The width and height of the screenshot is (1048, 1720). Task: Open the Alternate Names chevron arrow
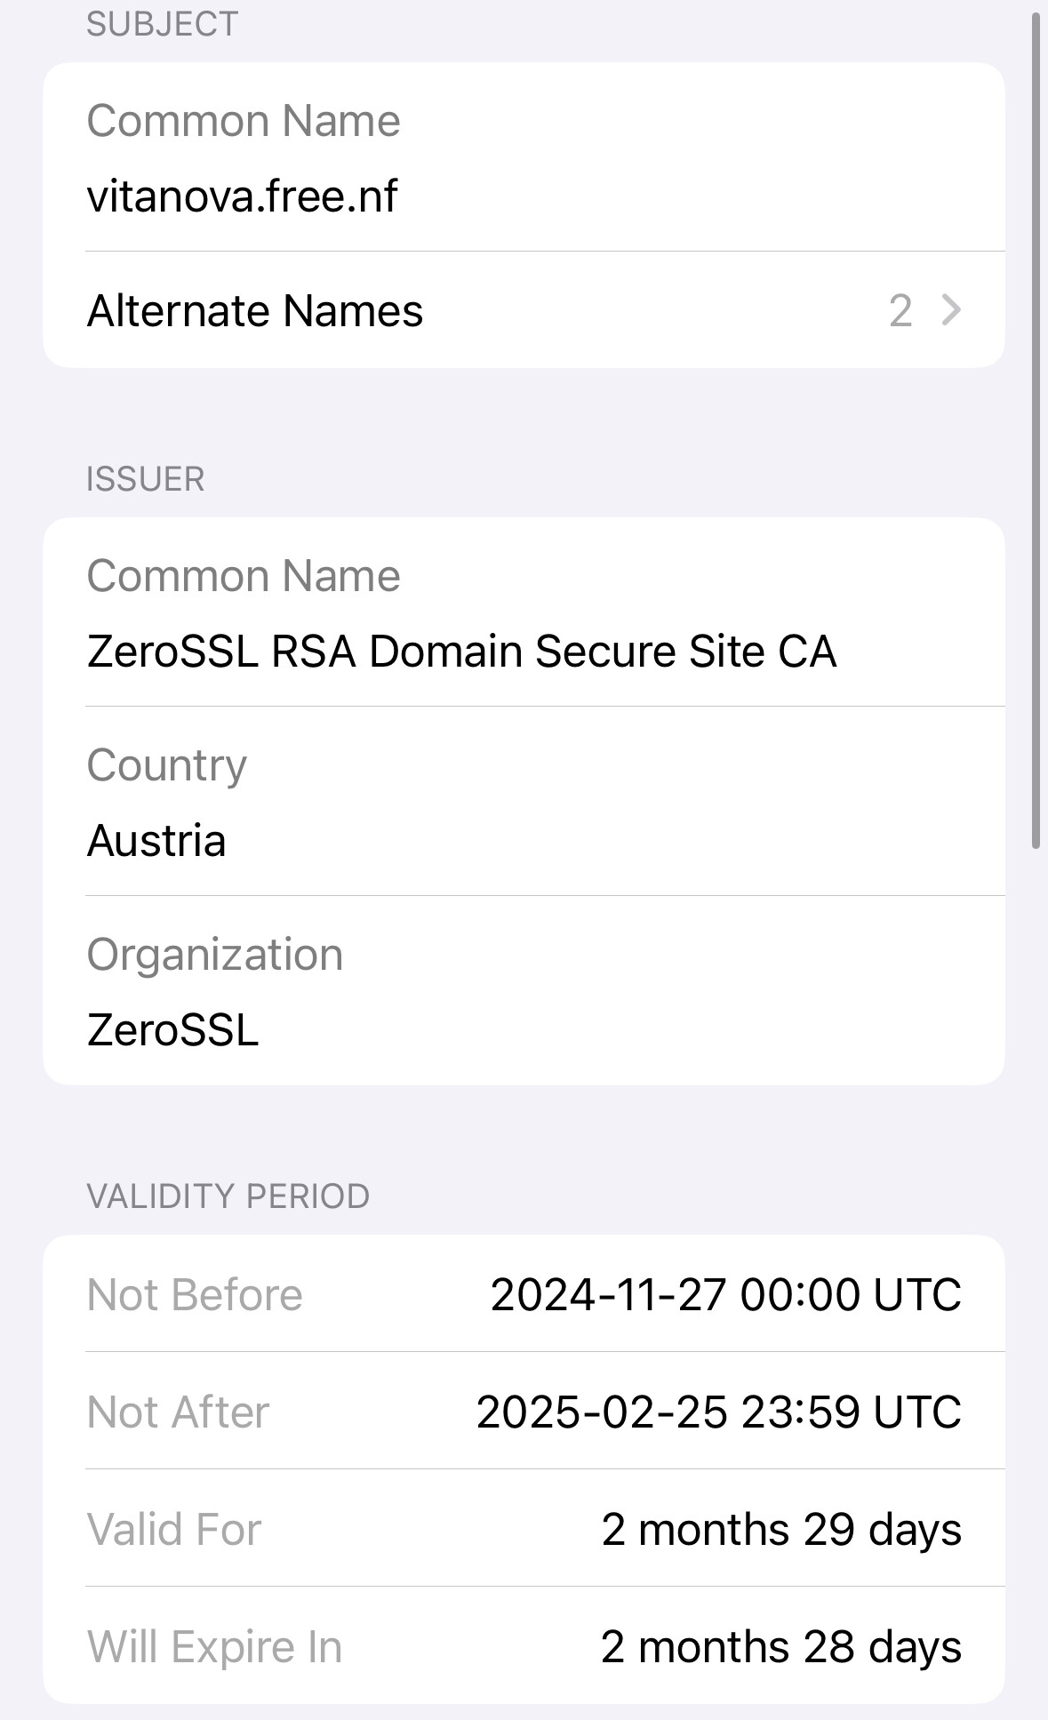tap(951, 310)
